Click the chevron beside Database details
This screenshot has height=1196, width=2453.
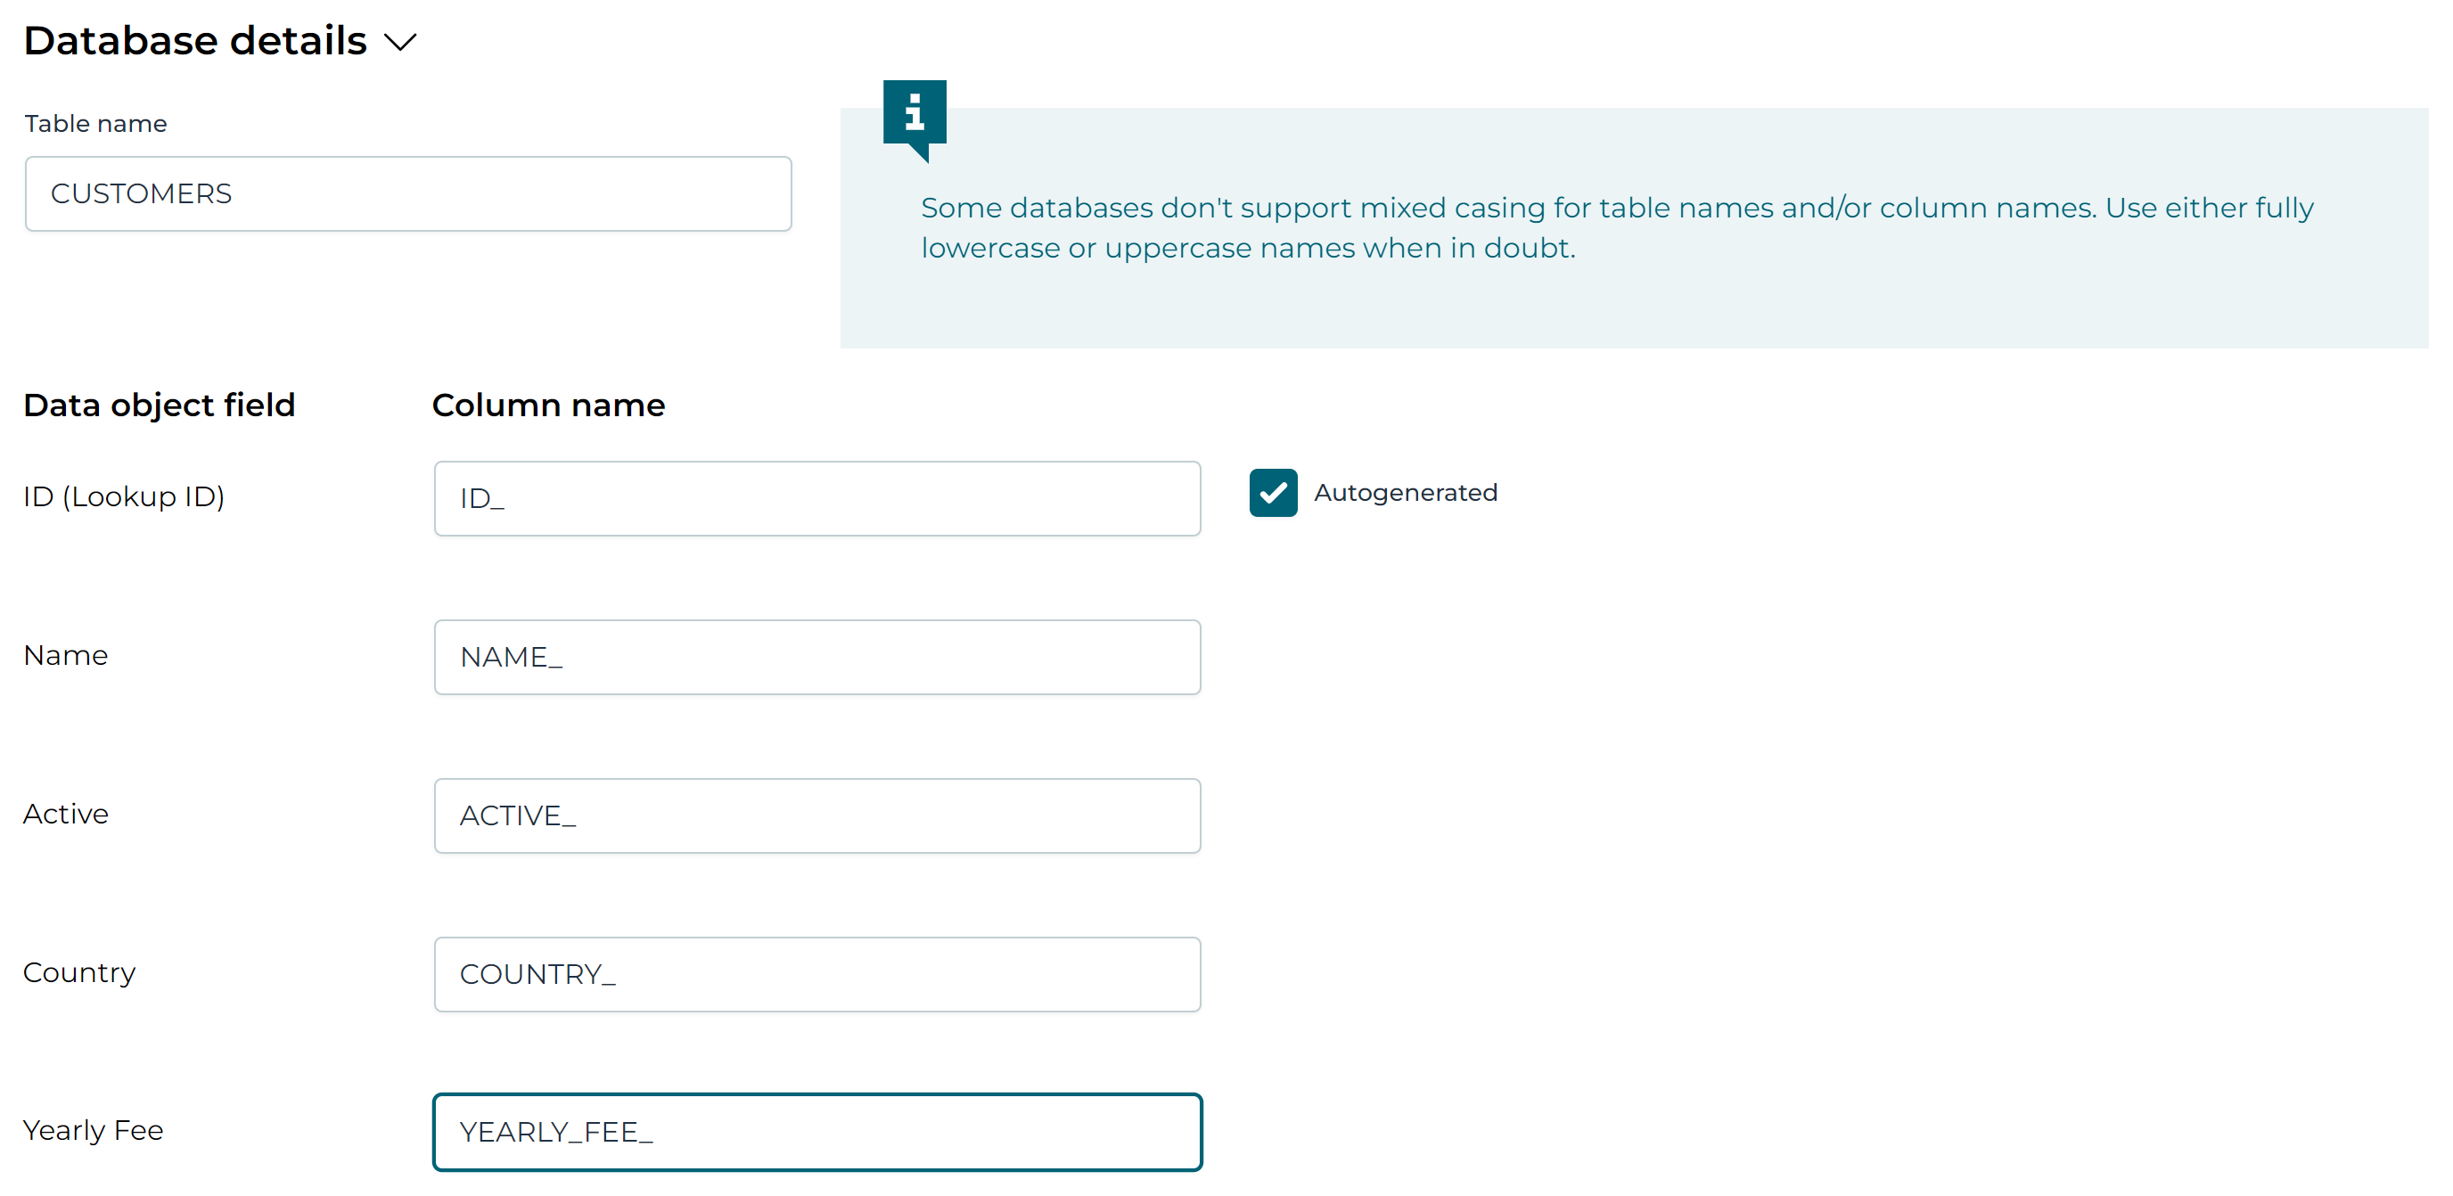coord(400,43)
